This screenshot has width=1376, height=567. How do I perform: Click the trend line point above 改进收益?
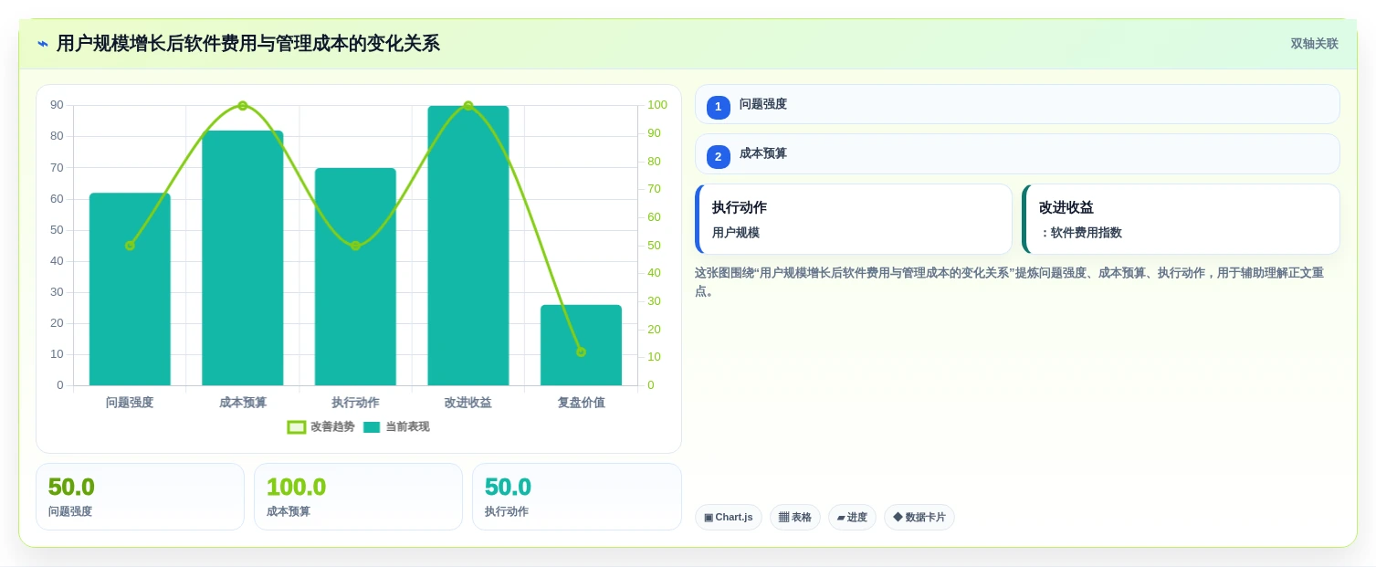(x=468, y=106)
